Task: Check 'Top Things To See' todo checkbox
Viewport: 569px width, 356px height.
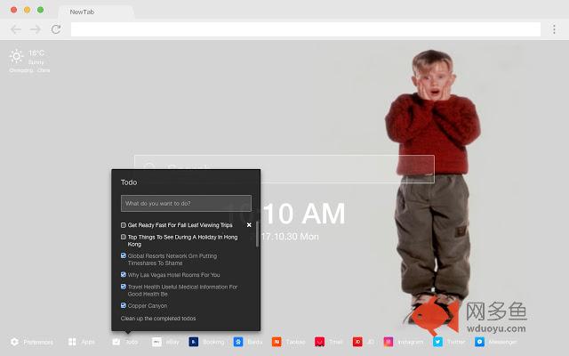Action: click(x=124, y=238)
